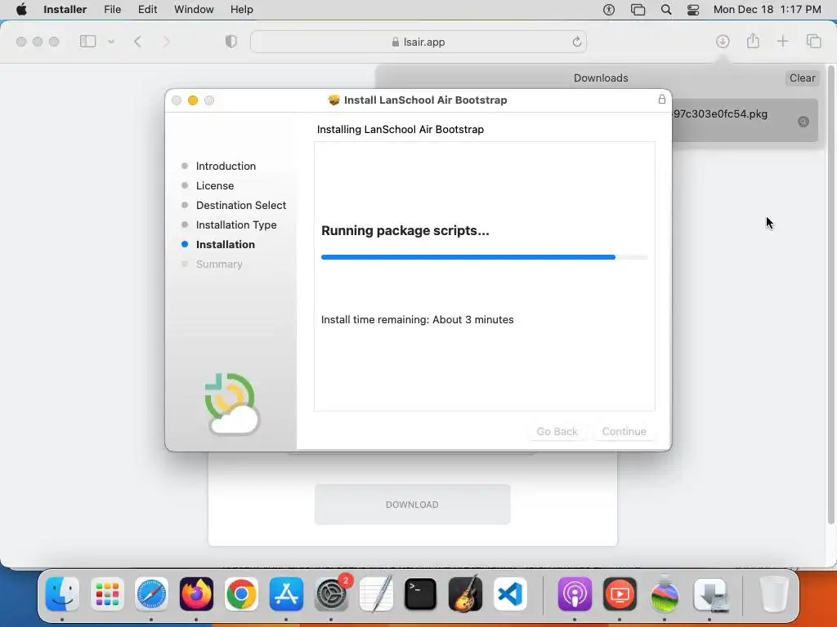Open Launchpad from the Dock
Image resolution: width=837 pixels, height=627 pixels.
[x=107, y=594]
